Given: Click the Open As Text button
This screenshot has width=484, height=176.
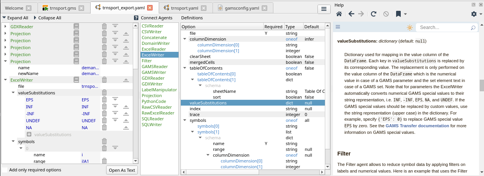Looking at the screenshot, I should (x=122, y=170).
